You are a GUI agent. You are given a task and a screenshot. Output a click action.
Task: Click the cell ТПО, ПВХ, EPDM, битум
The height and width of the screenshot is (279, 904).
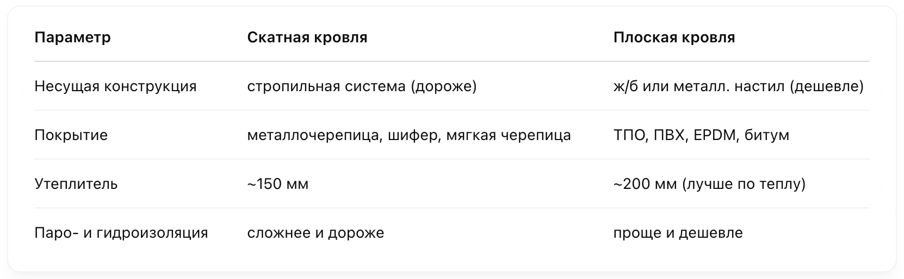coord(701,135)
